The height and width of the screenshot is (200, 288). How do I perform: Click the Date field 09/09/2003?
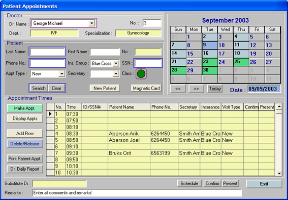(x=264, y=89)
